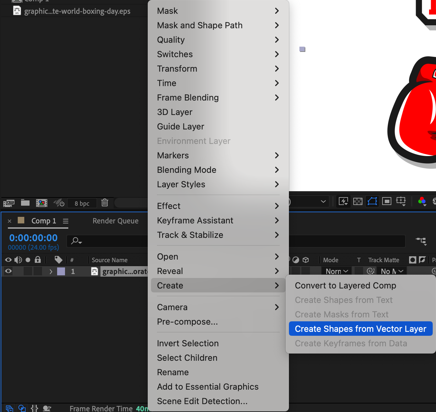436x412 pixels.
Task: Toggle the transparency grid icon
Action: click(x=358, y=201)
